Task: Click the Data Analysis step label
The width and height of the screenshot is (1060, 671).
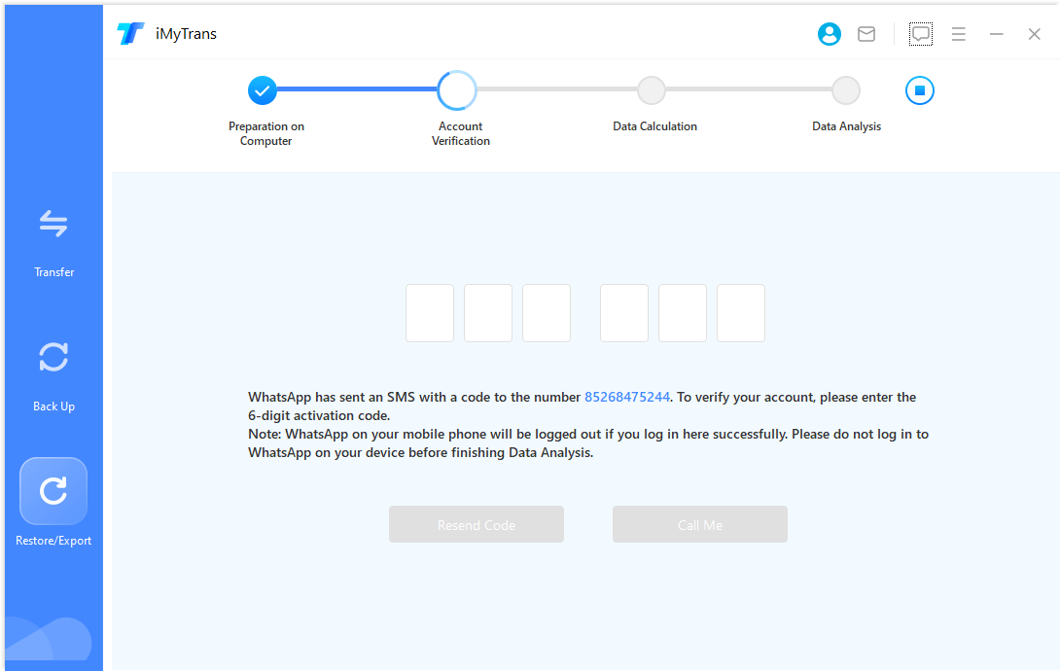Action: [846, 126]
